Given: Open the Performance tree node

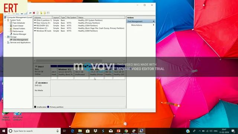Looking at the screenshot, I should click(18, 31).
